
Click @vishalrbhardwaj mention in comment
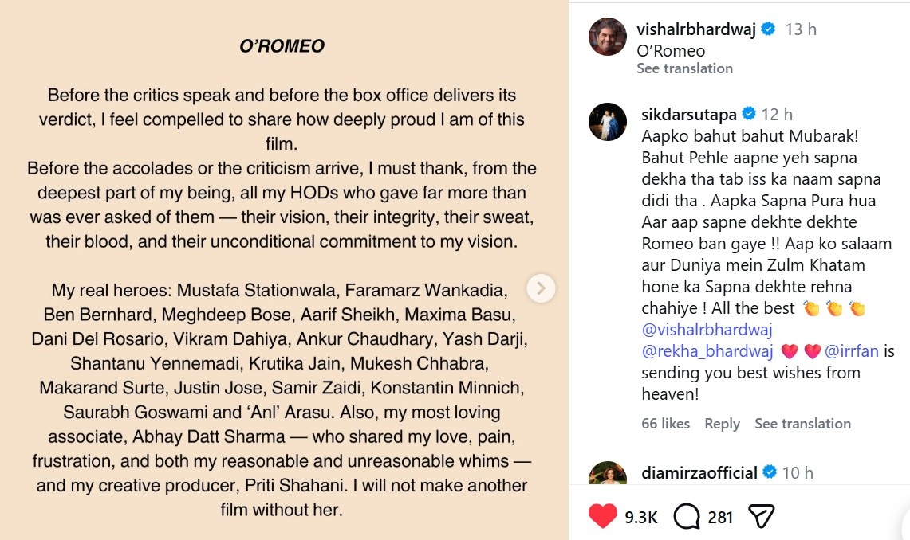(707, 329)
